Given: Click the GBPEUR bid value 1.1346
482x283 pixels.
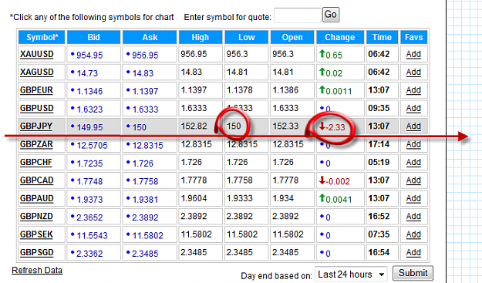Looking at the screenshot, I should (89, 91).
